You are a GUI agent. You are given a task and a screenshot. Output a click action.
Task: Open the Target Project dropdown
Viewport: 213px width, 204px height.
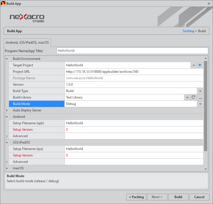click(194, 65)
